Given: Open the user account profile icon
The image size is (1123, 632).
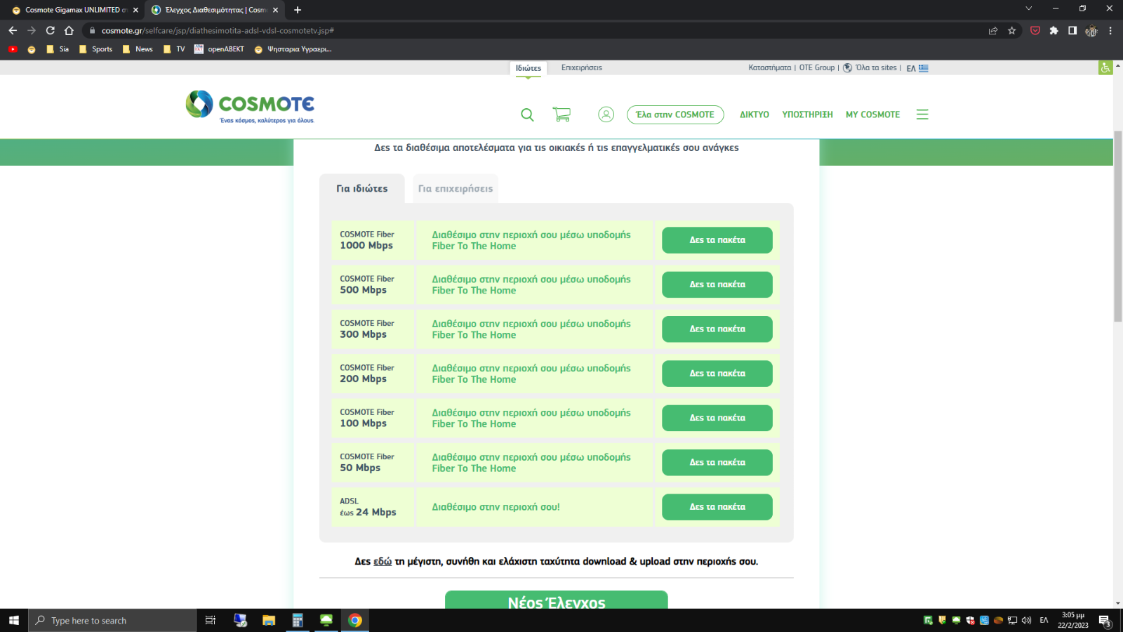Looking at the screenshot, I should pos(606,114).
